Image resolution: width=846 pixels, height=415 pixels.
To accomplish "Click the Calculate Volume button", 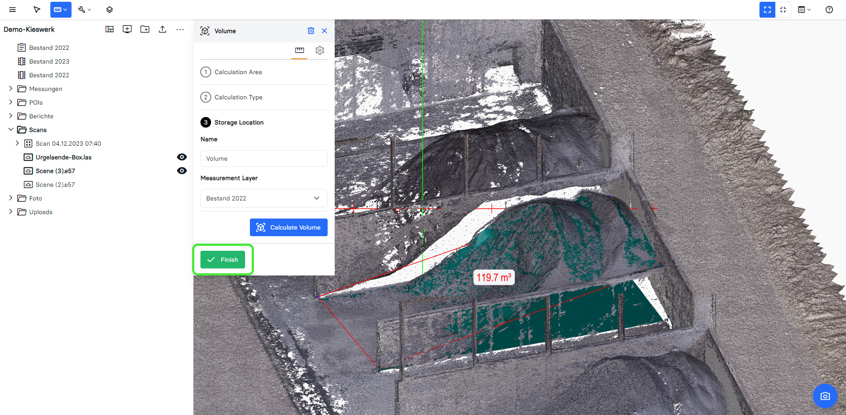I will (288, 227).
